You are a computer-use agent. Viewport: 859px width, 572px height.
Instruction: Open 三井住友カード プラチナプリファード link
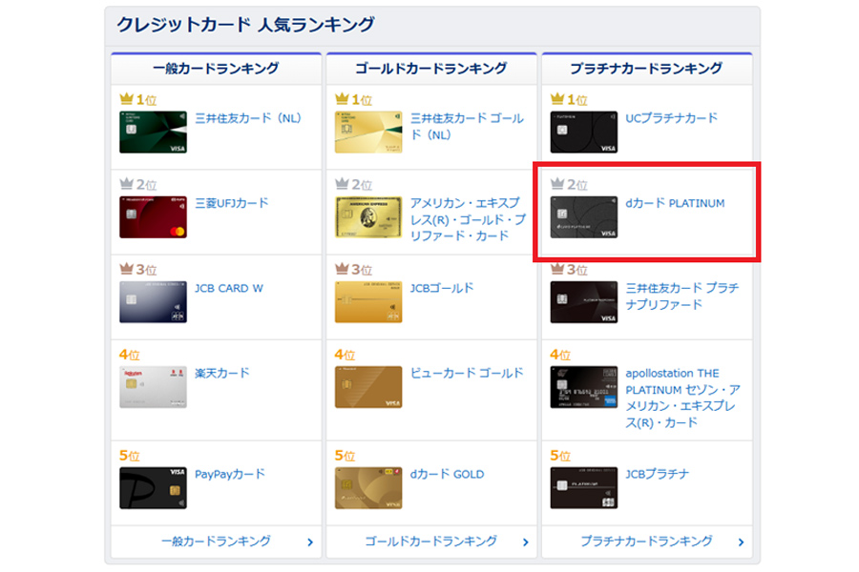682,296
